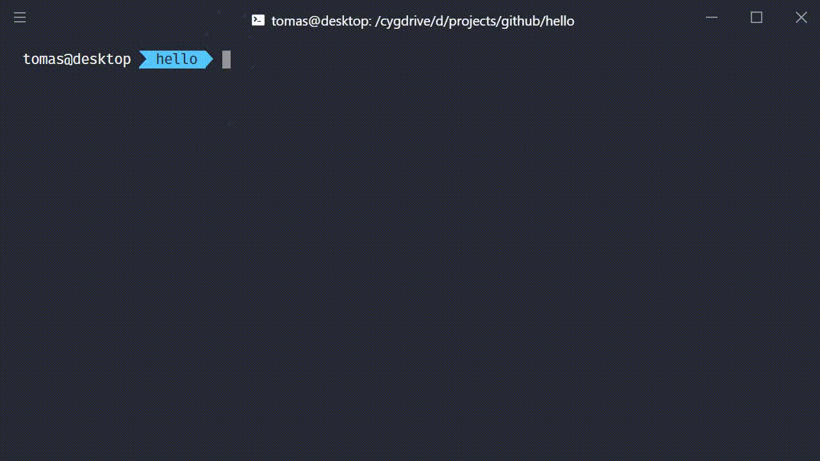Image resolution: width=820 pixels, height=461 pixels.
Task: Click the terminal prompt icon beside the title
Action: [258, 20]
